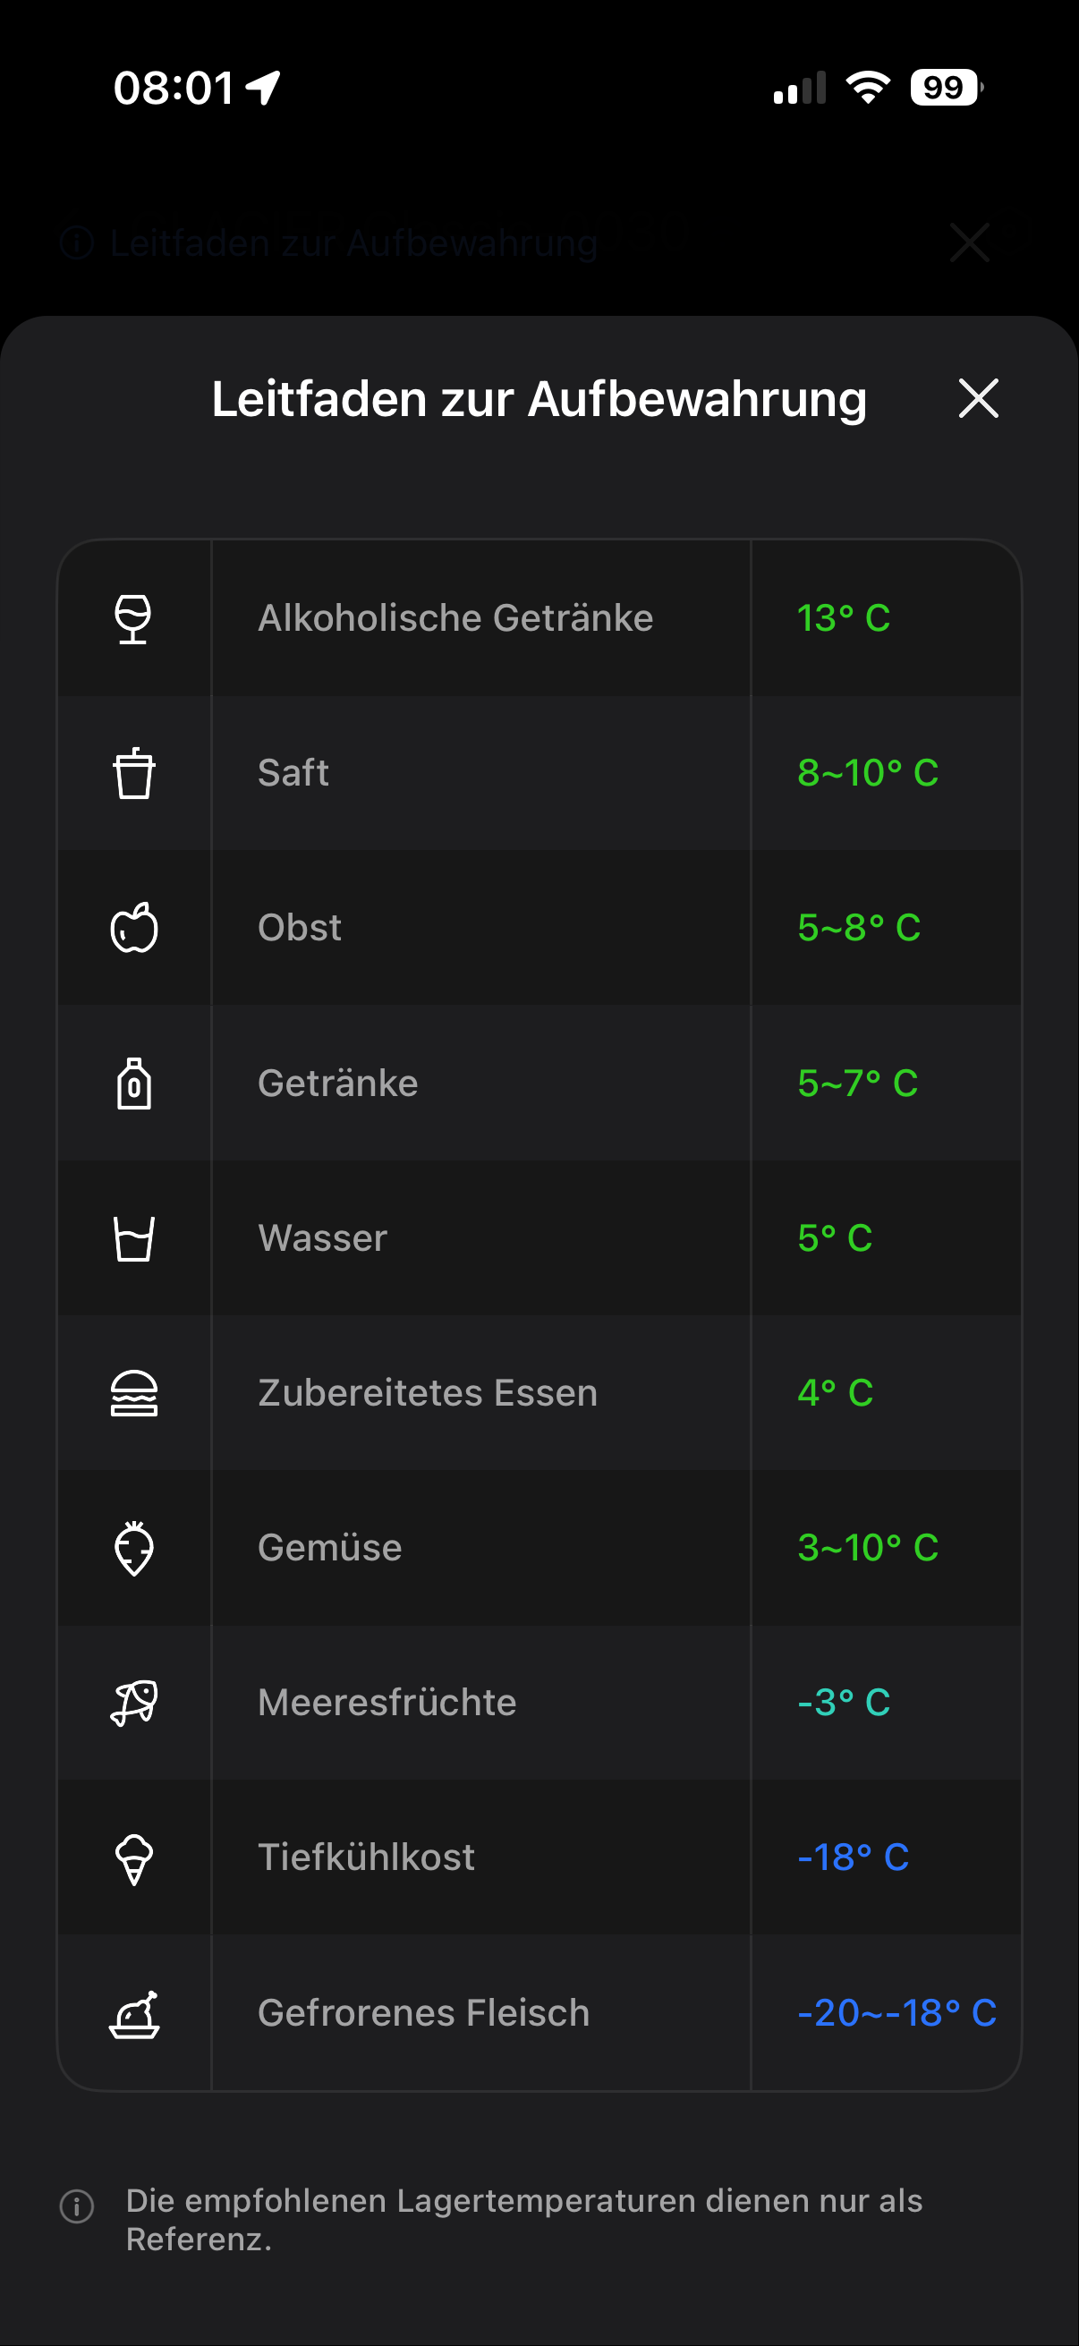Screen dimensions: 1079x2346
Task: Tap the burger icon for Zubereitetes Essen
Action: coord(134,1393)
